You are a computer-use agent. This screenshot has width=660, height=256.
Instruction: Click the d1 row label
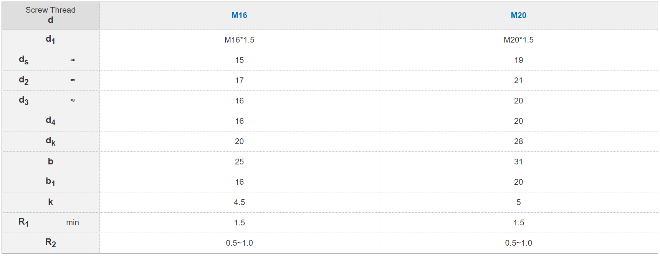pyautogui.click(x=50, y=39)
